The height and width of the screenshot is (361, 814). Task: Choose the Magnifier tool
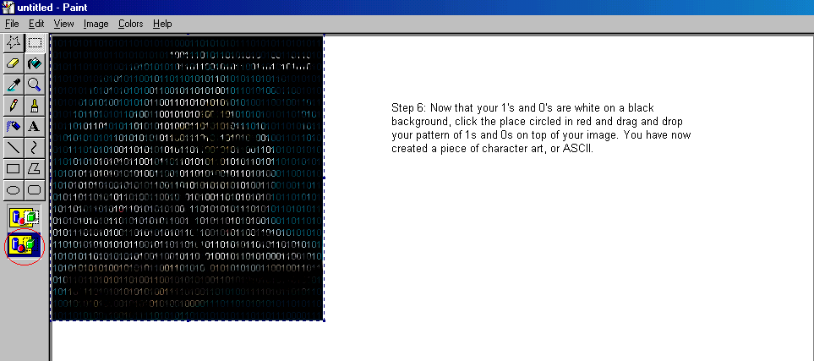coord(35,85)
